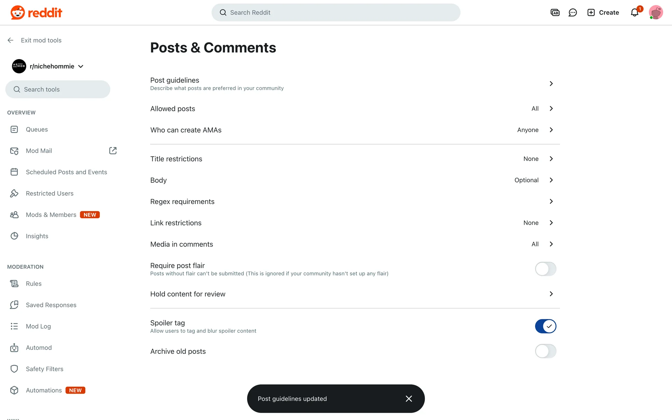
Task: Open Post guidelines chevron
Action: [551, 84]
